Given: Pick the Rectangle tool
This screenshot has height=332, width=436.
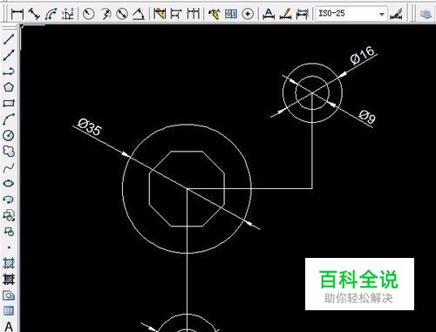Looking at the screenshot, I should point(9,103).
